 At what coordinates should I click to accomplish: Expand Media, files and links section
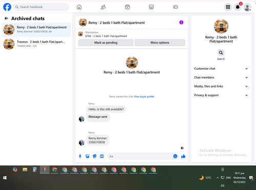[x=221, y=87]
